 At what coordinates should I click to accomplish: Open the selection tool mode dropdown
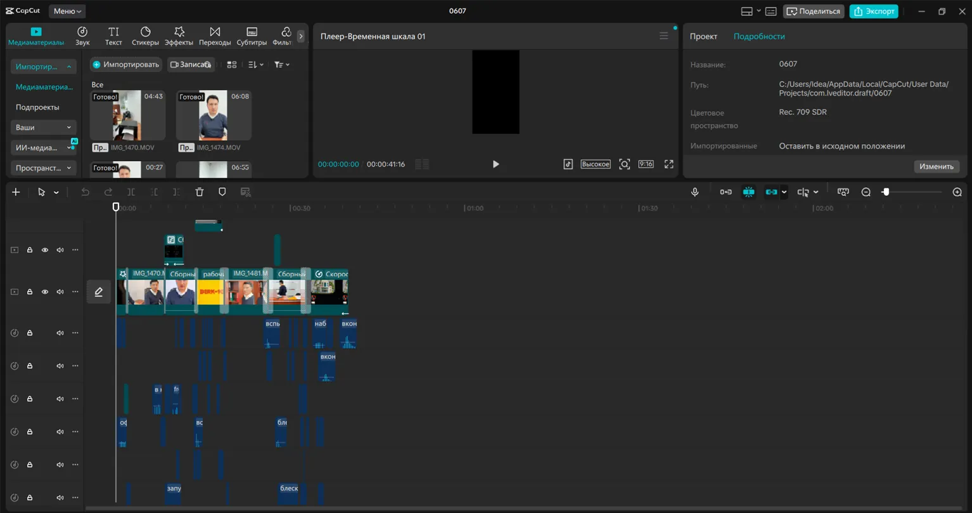click(56, 192)
